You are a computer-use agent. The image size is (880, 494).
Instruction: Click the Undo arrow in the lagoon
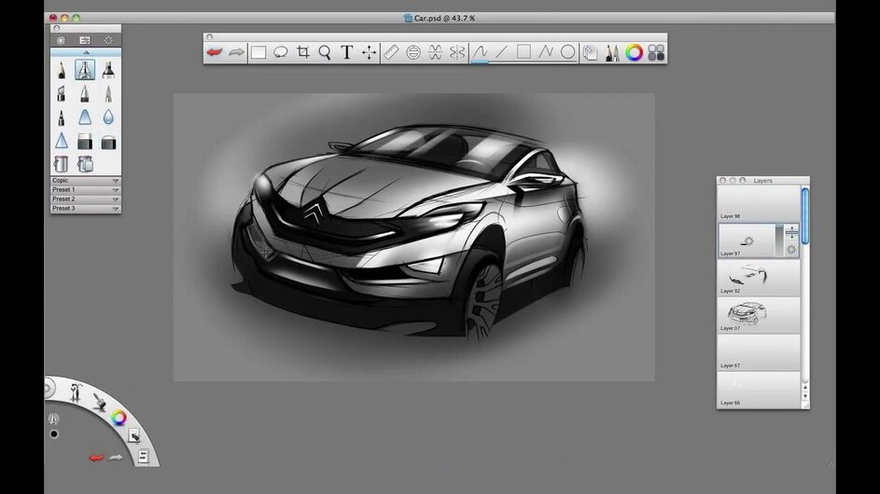click(x=96, y=458)
